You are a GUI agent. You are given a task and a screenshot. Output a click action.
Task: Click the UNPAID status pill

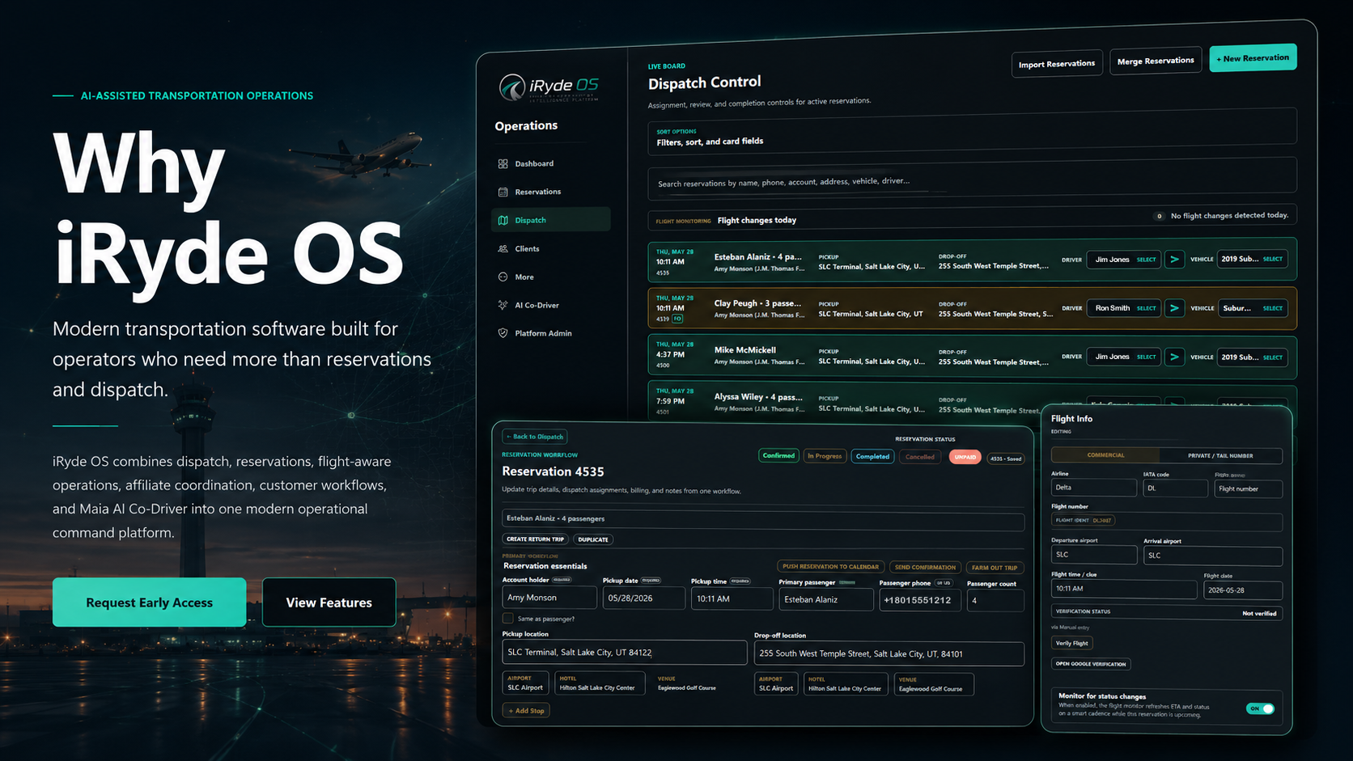pyautogui.click(x=965, y=457)
